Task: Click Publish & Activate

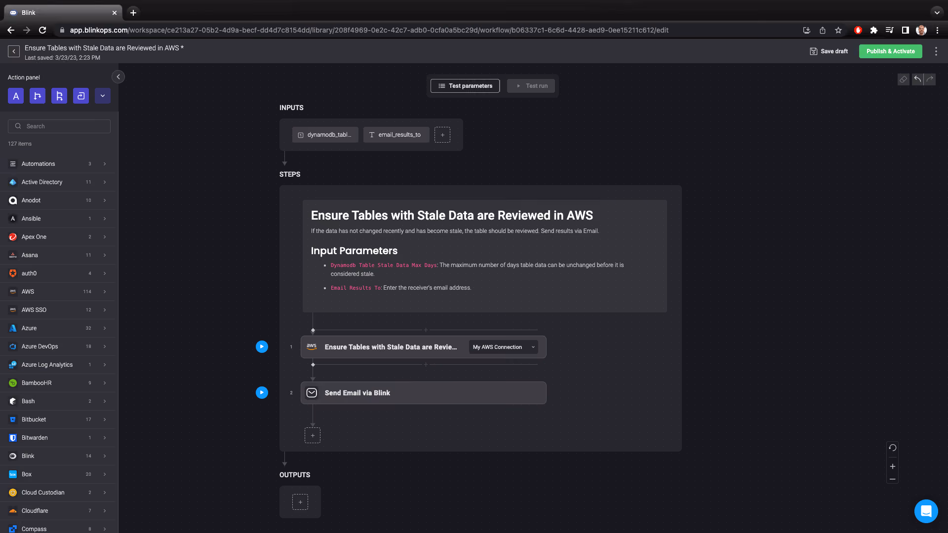Action: tap(890, 51)
